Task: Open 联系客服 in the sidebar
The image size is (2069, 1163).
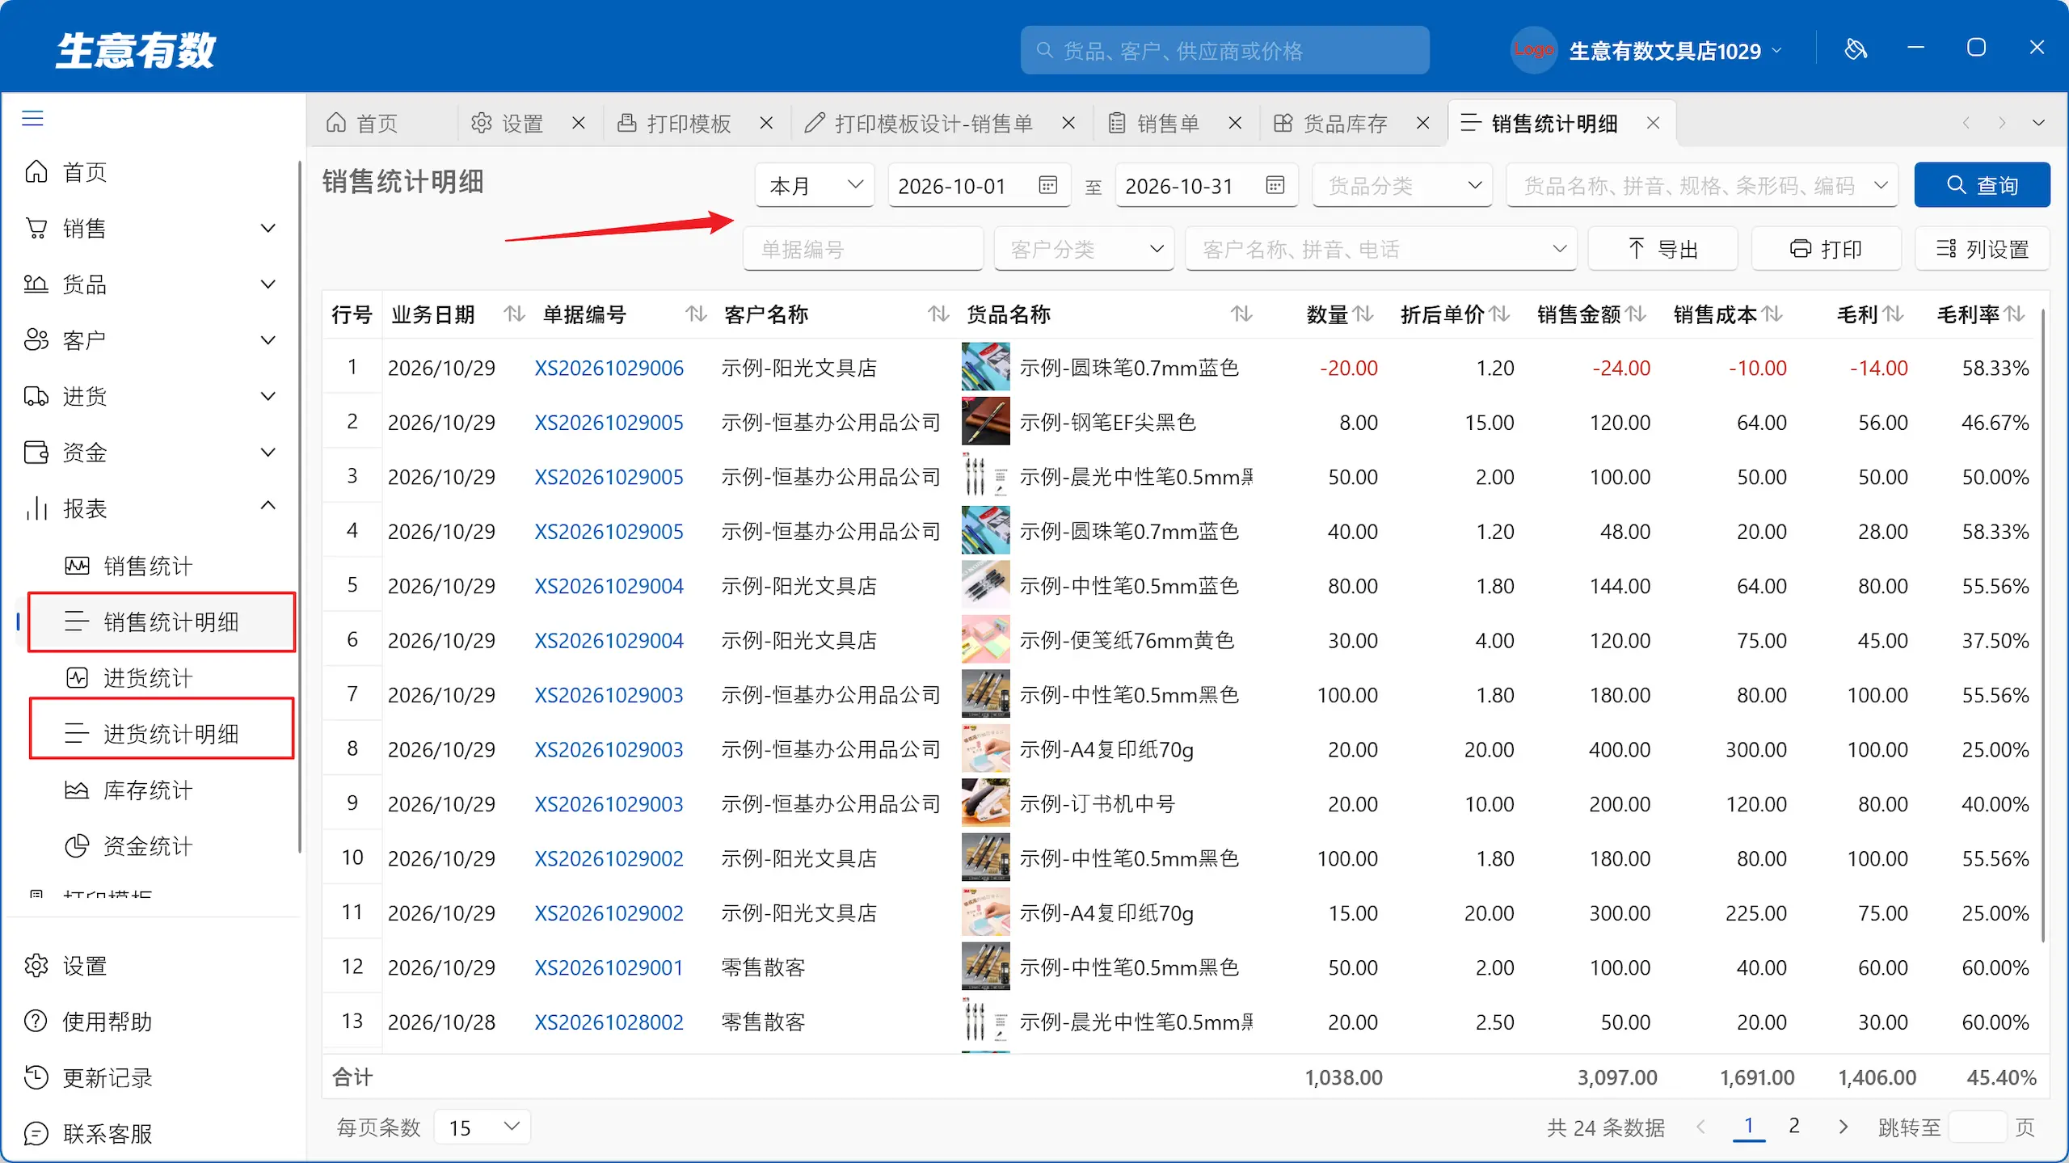Action: 107,1133
